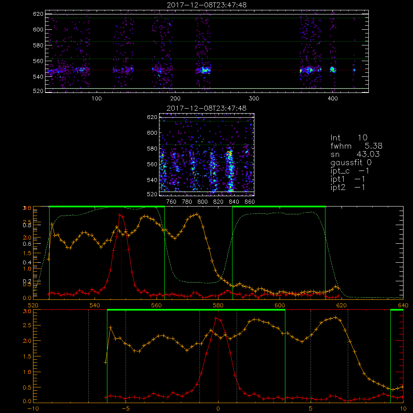
Task: Click x-axis label 400 on top spectrogram
Action: 332,99
